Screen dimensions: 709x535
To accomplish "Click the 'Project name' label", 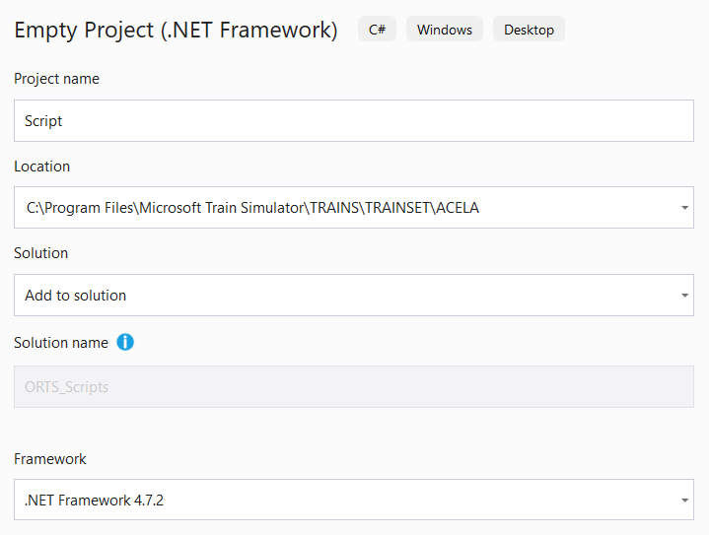I will click(56, 79).
